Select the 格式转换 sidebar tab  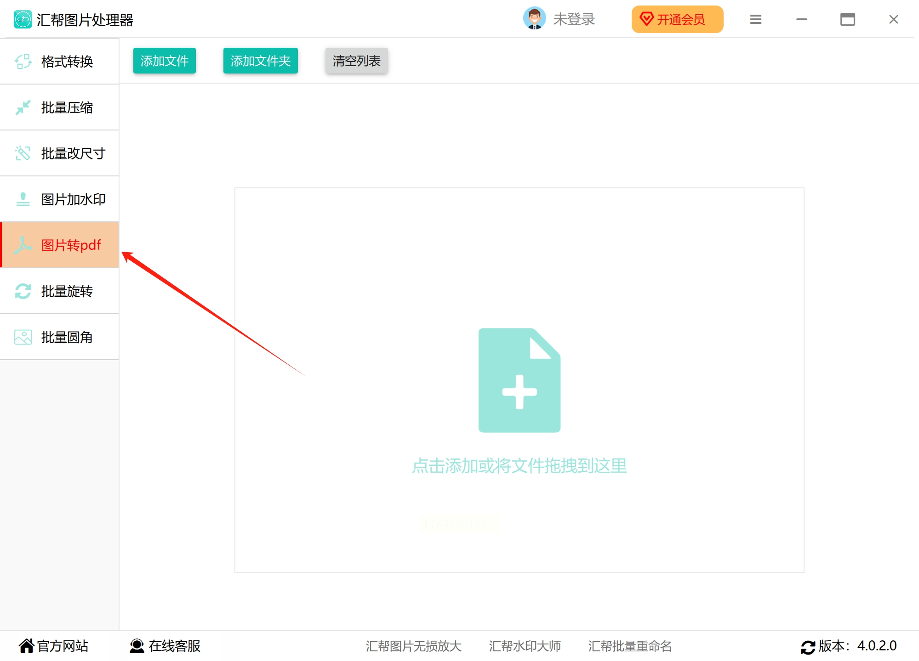point(60,61)
